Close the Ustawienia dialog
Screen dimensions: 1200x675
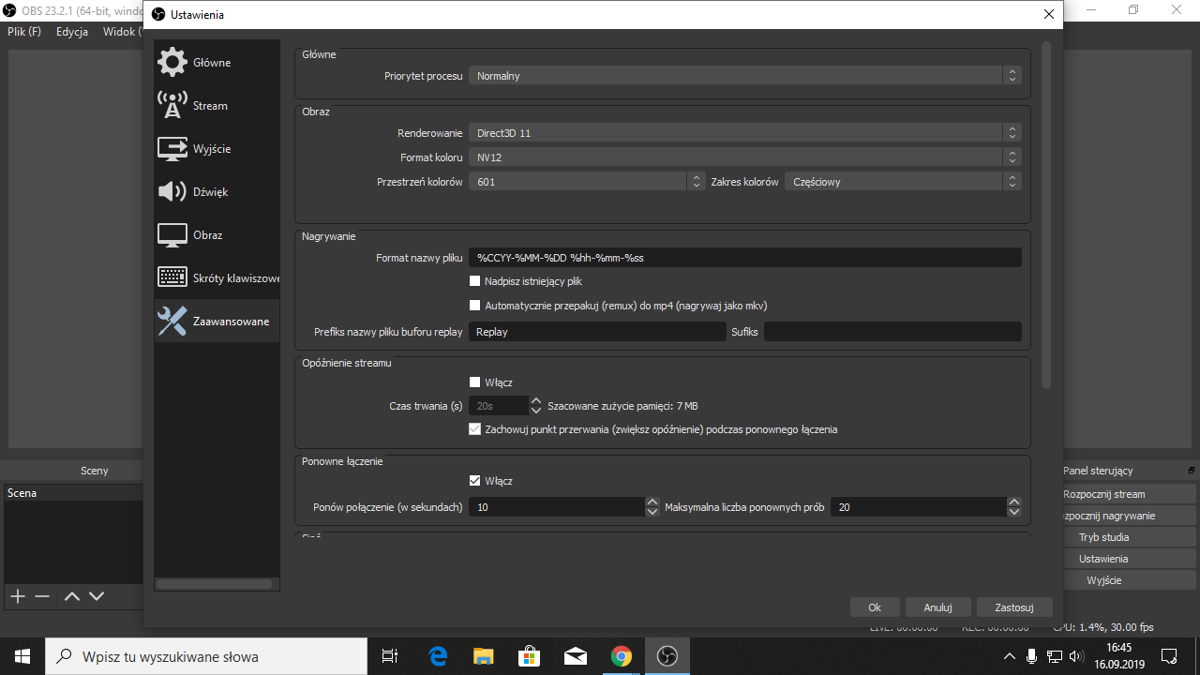point(1049,15)
